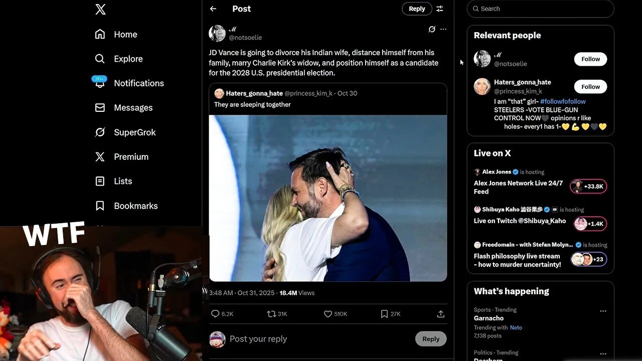Follow @notsoelie in Relevant people
Image resolution: width=642 pixels, height=361 pixels.
[590, 59]
